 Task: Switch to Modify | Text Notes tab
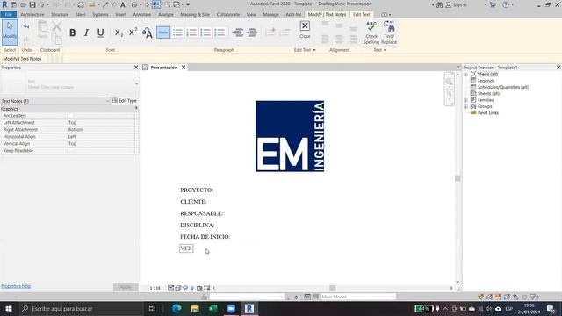click(x=327, y=15)
